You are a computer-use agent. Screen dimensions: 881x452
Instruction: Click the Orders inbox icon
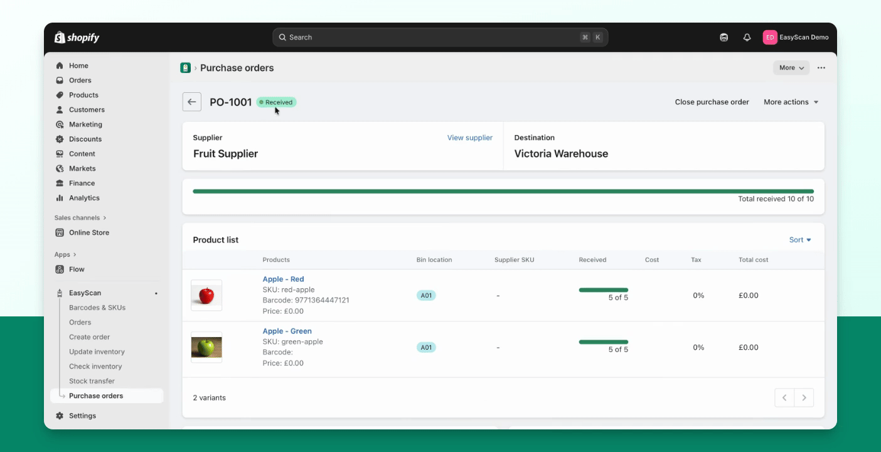tap(60, 80)
